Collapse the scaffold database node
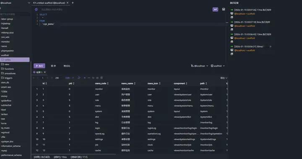This screenshot has width=302, height=159. tap(5, 55)
